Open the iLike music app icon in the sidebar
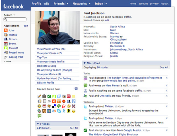 6,30
